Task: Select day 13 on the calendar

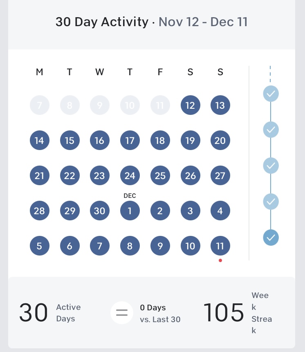Action: pos(220,105)
